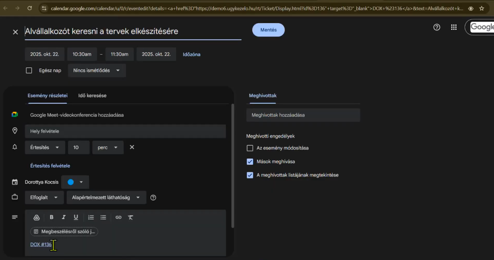
Task: Click the Értesítés felvétele link
Action: pyautogui.click(x=50, y=166)
